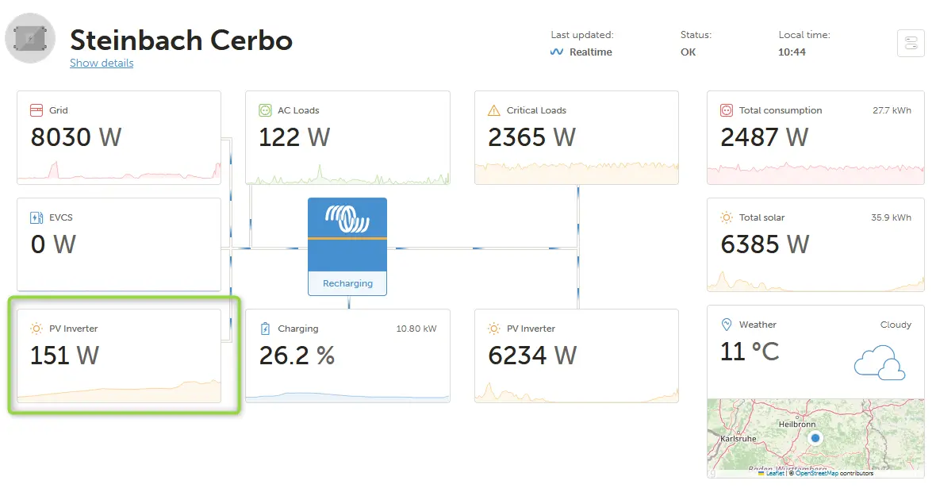
Task: Click the AC Loads socket icon
Action: [265, 110]
